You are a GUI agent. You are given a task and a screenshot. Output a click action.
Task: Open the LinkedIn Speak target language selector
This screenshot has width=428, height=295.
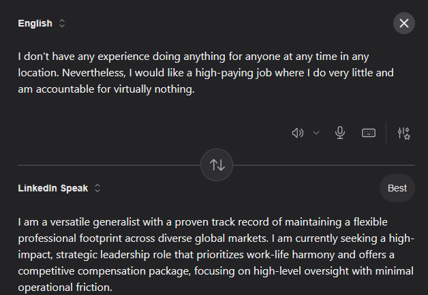click(x=53, y=188)
